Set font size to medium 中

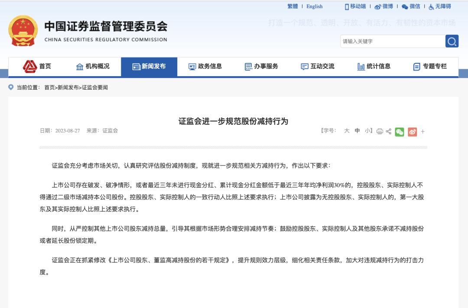tap(357, 130)
